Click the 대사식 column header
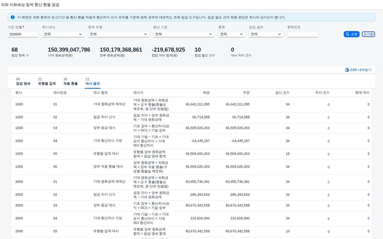 point(138,93)
